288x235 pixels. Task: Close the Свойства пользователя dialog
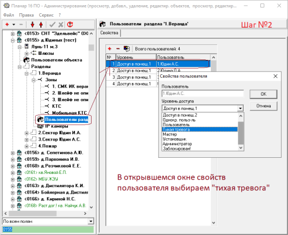tap(275, 76)
